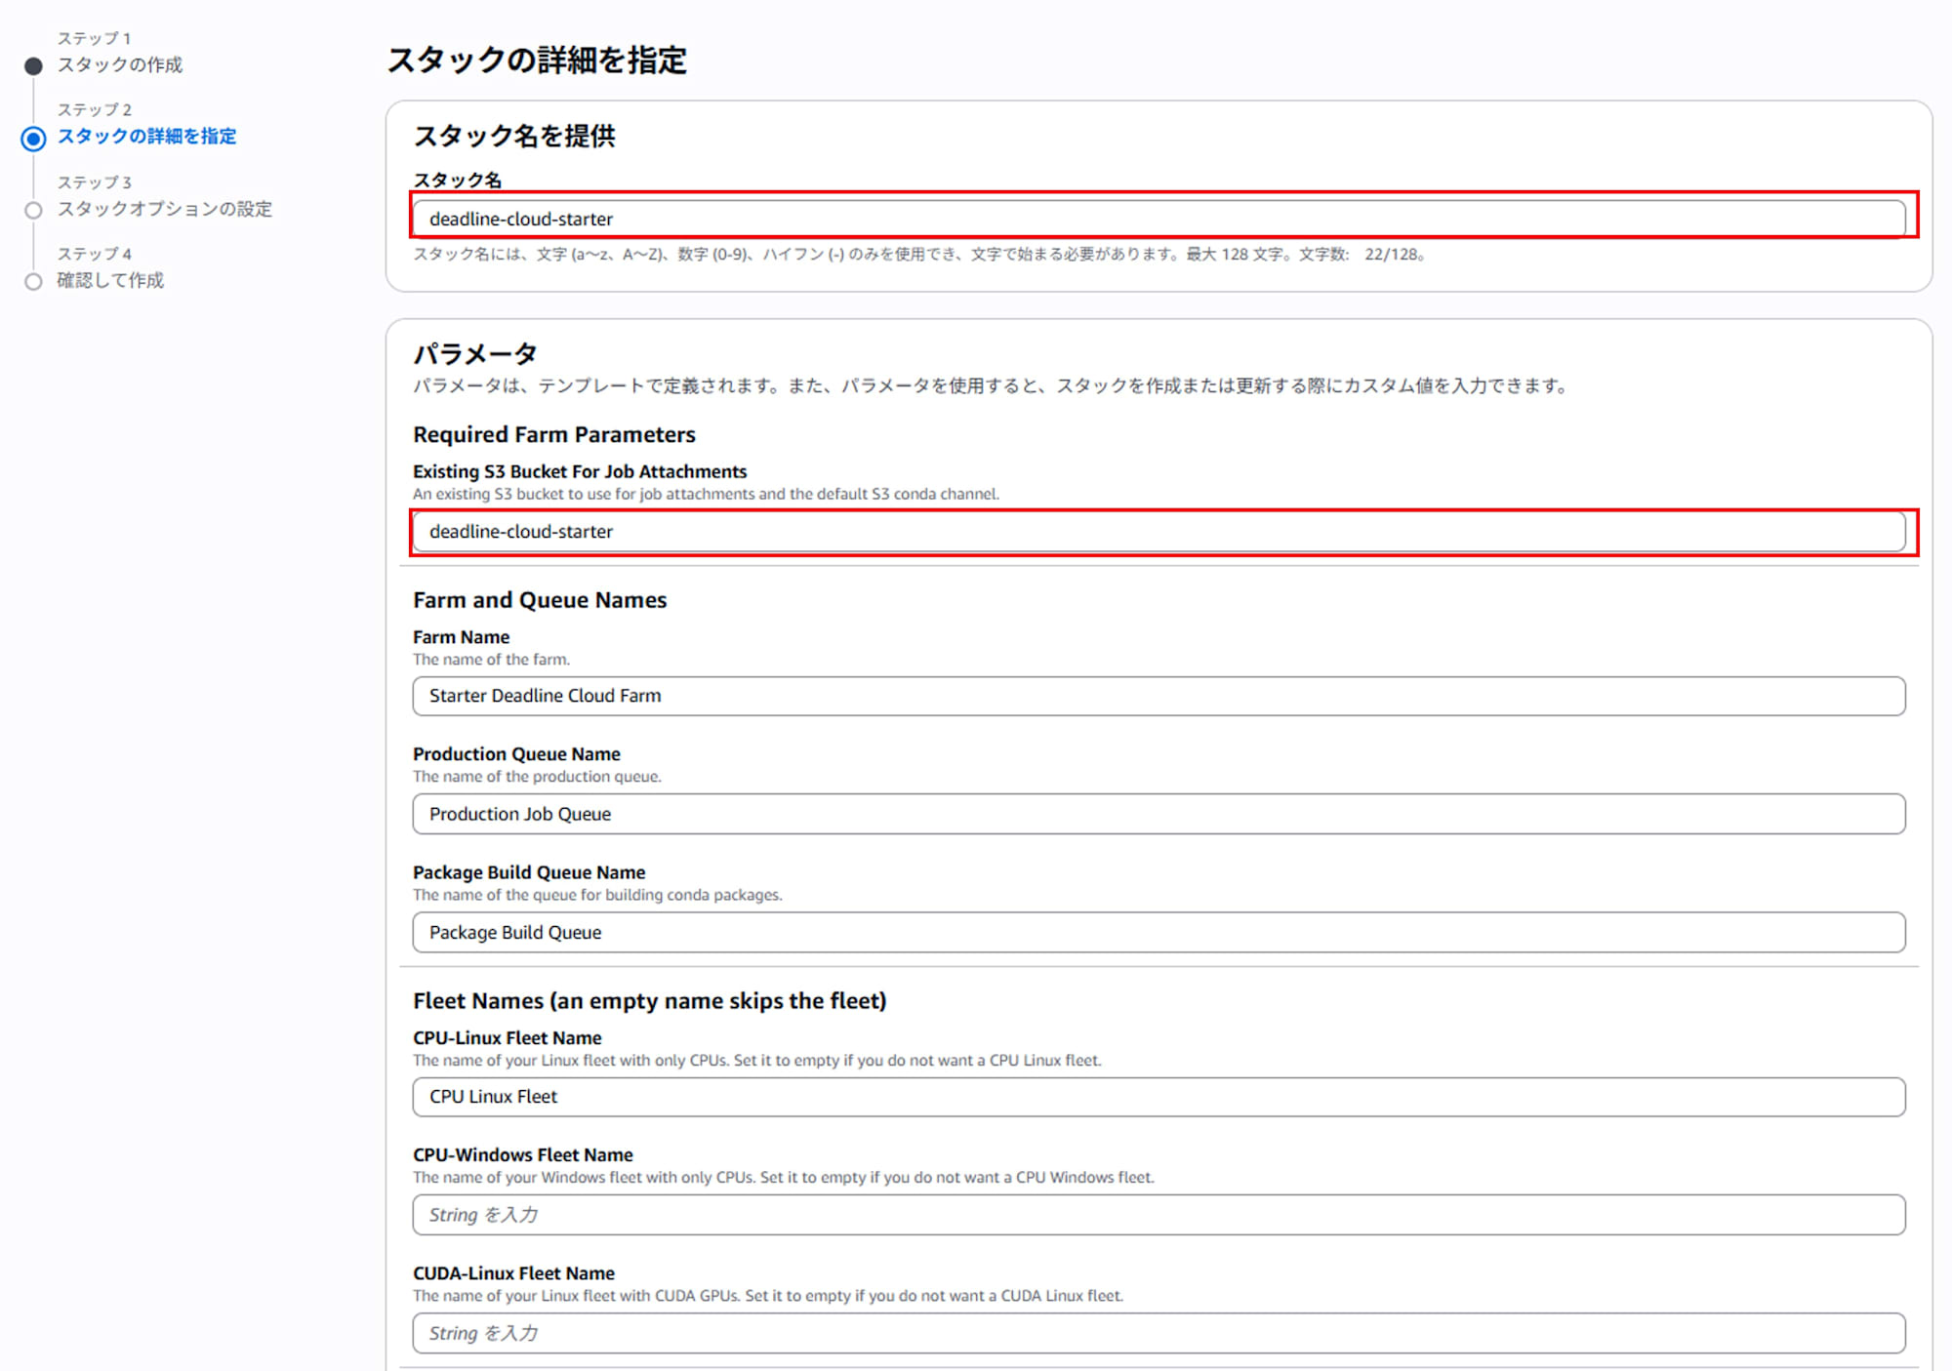Click 'The name of the production queue.' description
The width and height of the screenshot is (1952, 1371).
(x=537, y=777)
